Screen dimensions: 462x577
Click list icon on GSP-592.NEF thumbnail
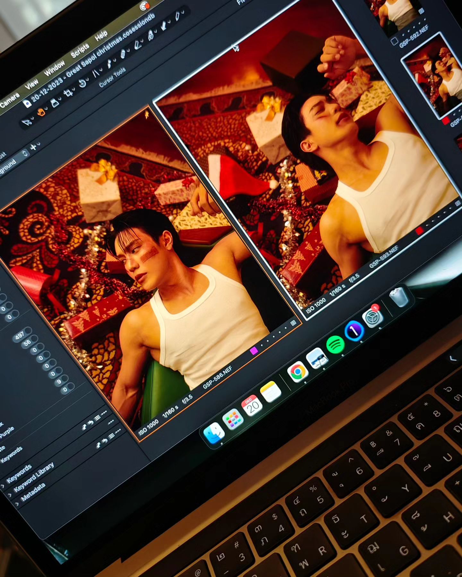click(422, 11)
